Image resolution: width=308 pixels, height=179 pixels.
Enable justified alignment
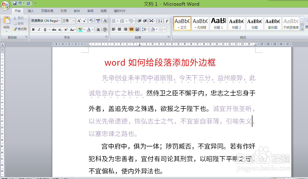tap(131, 29)
